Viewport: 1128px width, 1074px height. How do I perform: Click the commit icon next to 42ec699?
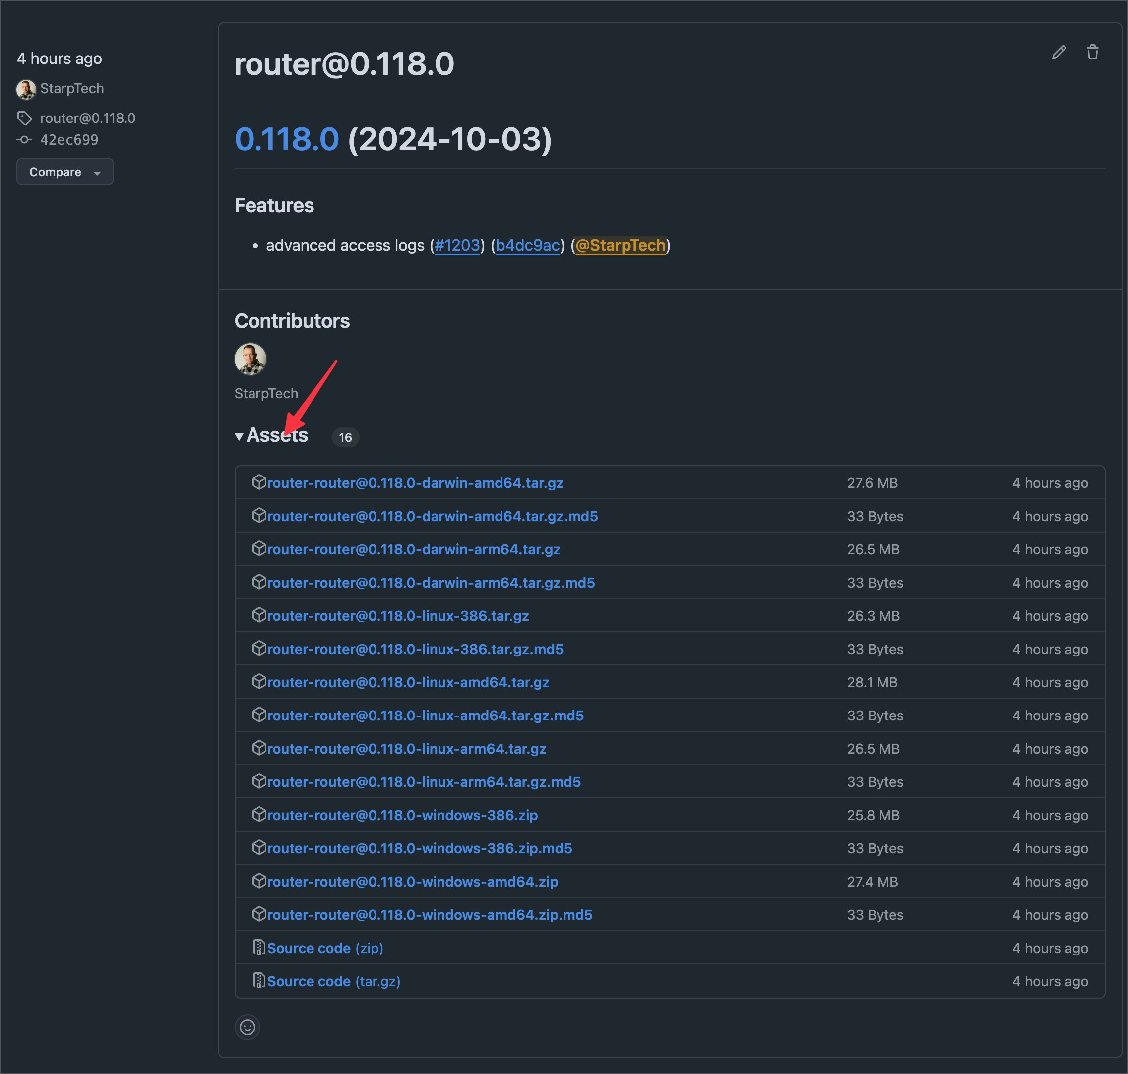coord(24,139)
